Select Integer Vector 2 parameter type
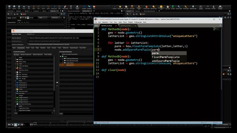This screenshot has width=237, height=133. [23, 98]
